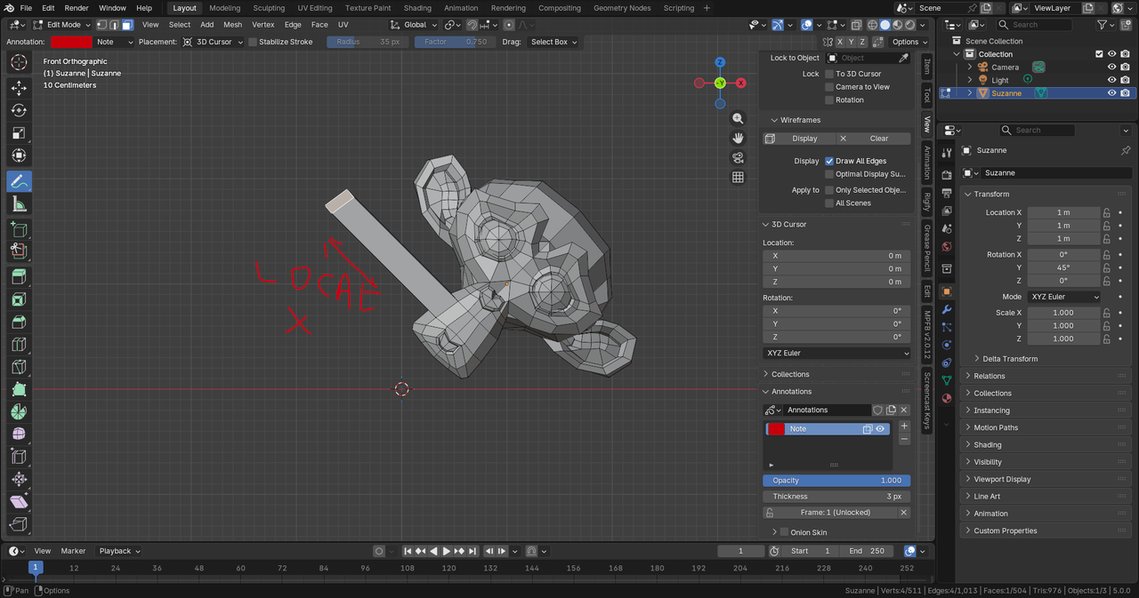Click the Jump to End playback button
1139x598 pixels.
tap(473, 551)
